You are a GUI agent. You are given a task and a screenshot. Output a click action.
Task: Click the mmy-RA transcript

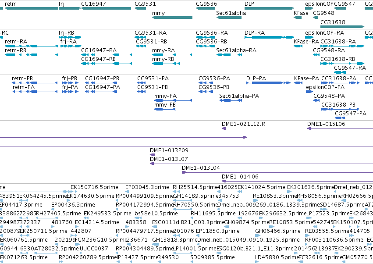(172, 55)
